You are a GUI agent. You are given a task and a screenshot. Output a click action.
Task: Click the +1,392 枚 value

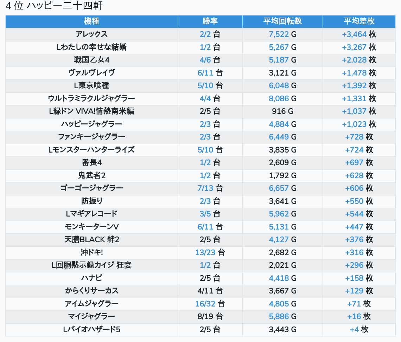click(359, 85)
